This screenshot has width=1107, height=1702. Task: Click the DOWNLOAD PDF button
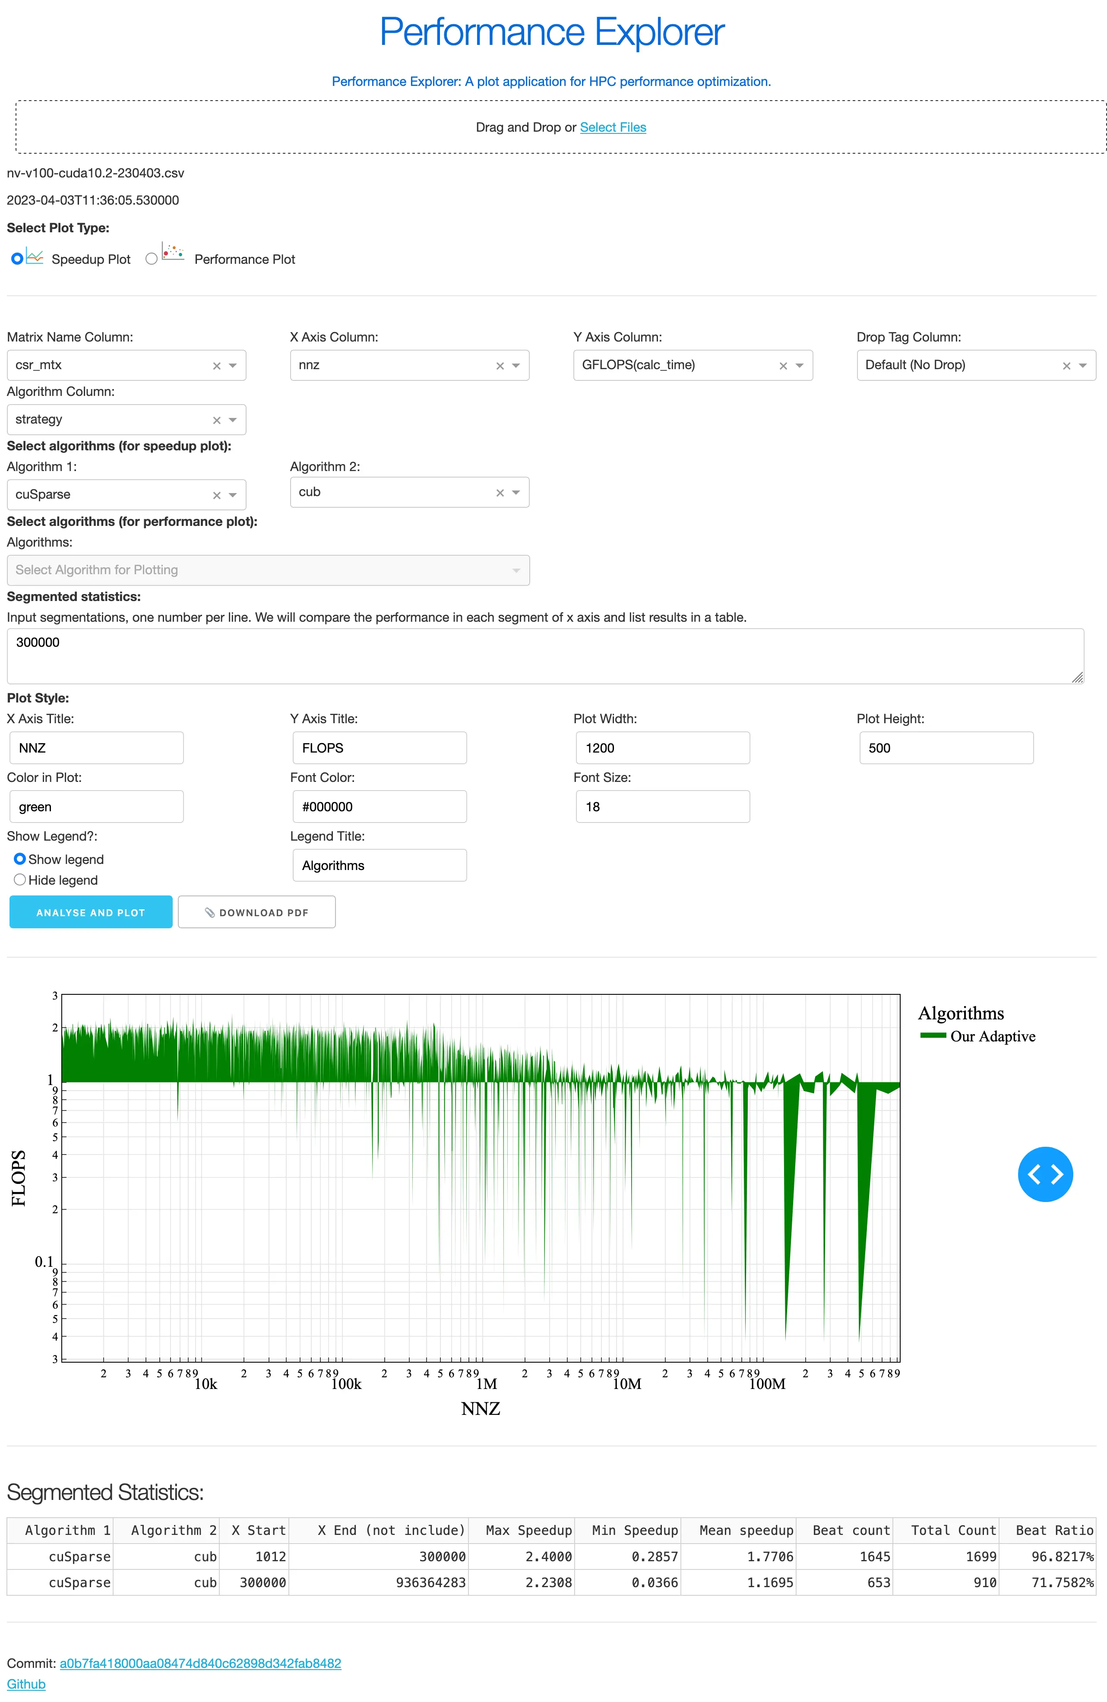(x=256, y=912)
